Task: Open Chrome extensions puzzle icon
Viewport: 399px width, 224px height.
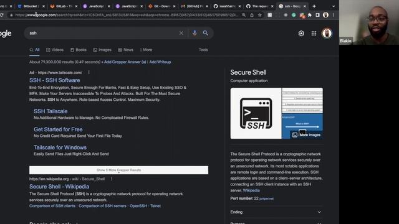Action: coord(310,15)
